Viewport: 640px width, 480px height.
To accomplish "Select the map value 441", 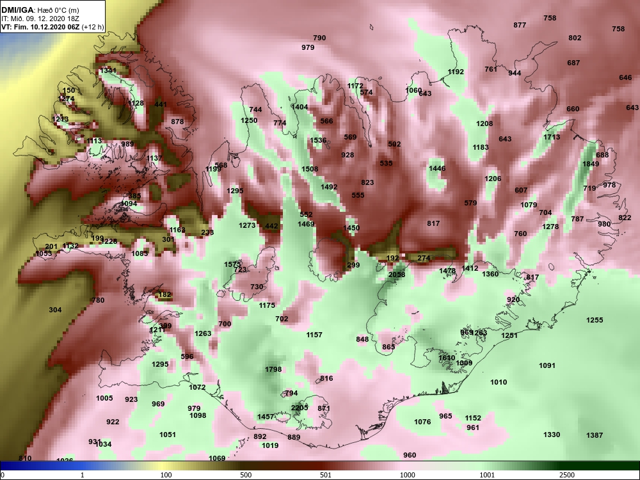I will (161, 104).
